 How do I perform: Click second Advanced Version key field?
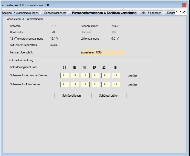click(75, 76)
